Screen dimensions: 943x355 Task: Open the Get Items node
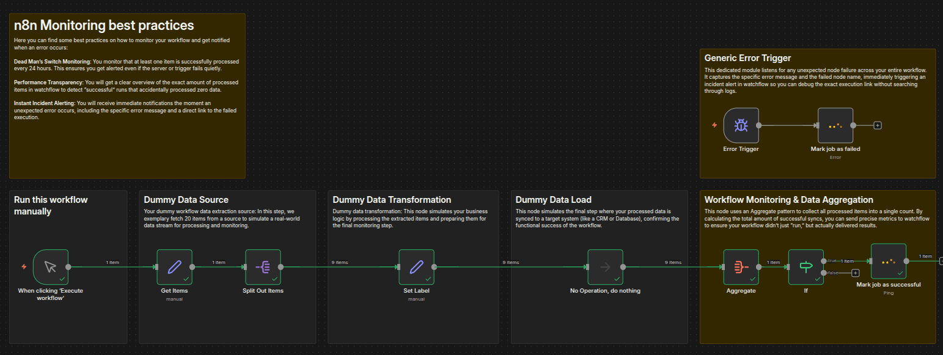point(174,267)
